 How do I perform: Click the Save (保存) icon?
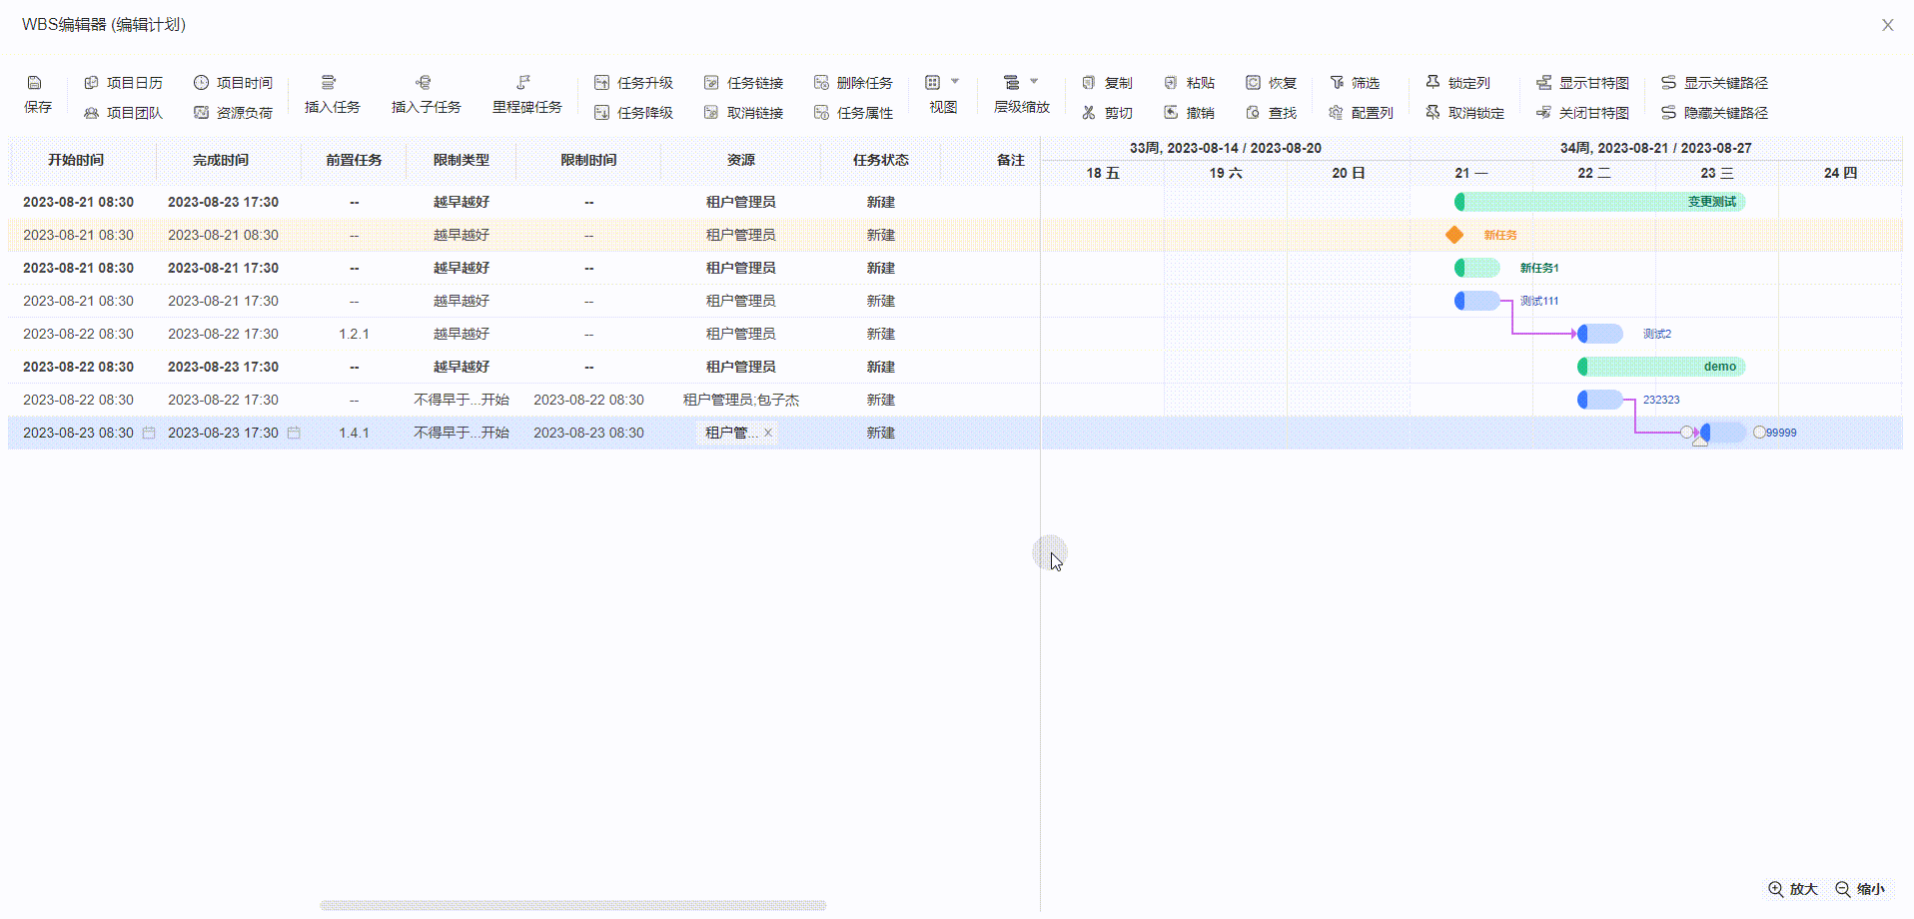pyautogui.click(x=35, y=83)
